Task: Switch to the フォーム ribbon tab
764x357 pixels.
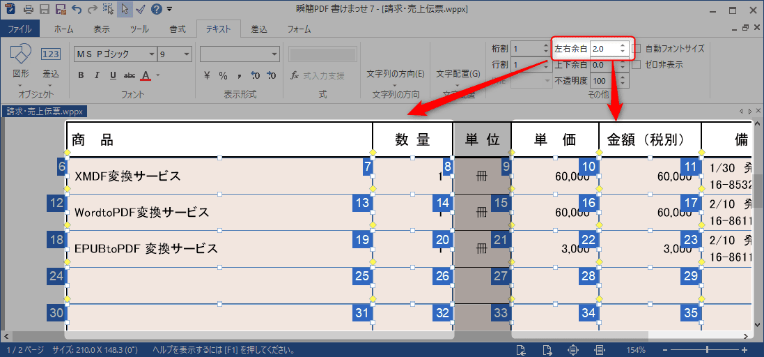Action: (x=299, y=29)
